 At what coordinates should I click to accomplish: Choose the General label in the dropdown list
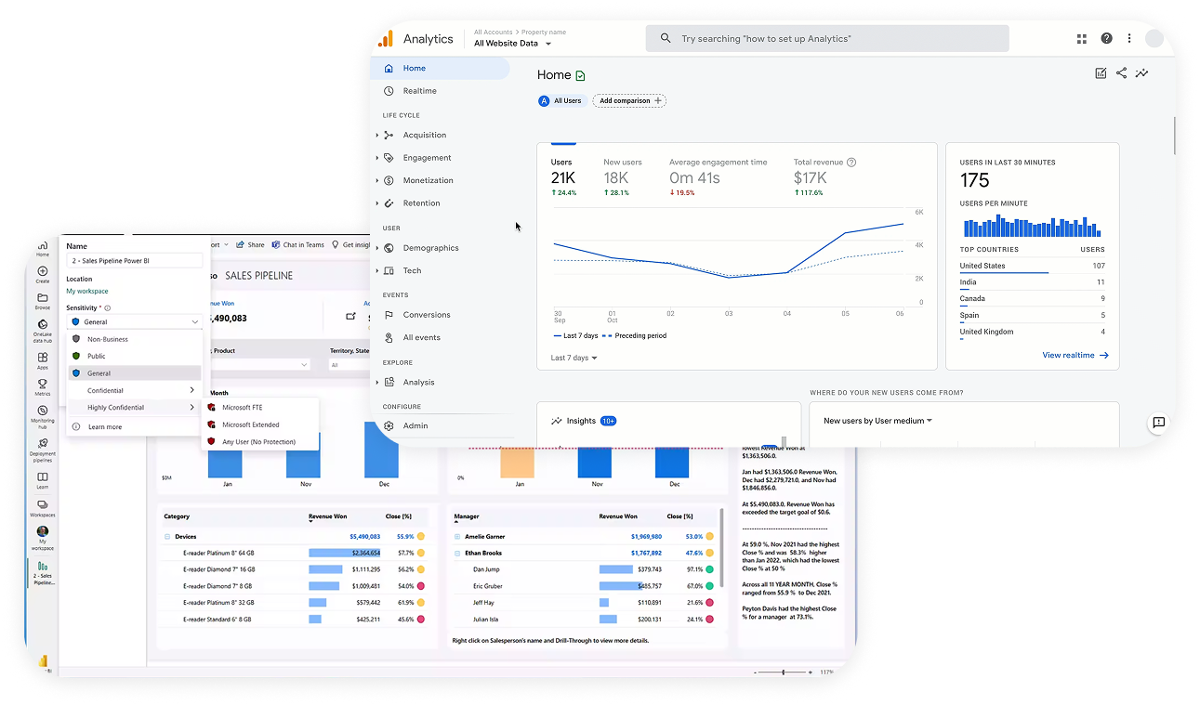135,373
